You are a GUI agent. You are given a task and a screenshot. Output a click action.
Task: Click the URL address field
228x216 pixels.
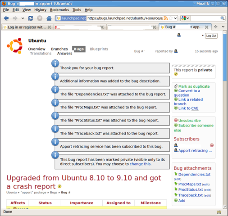(125, 18)
